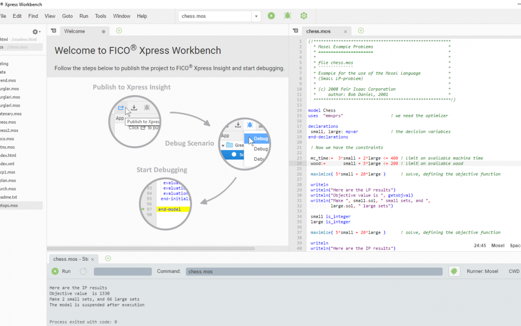521x326 pixels.
Task: Click the Publish to Xpress Insight illustration
Action: [135, 122]
